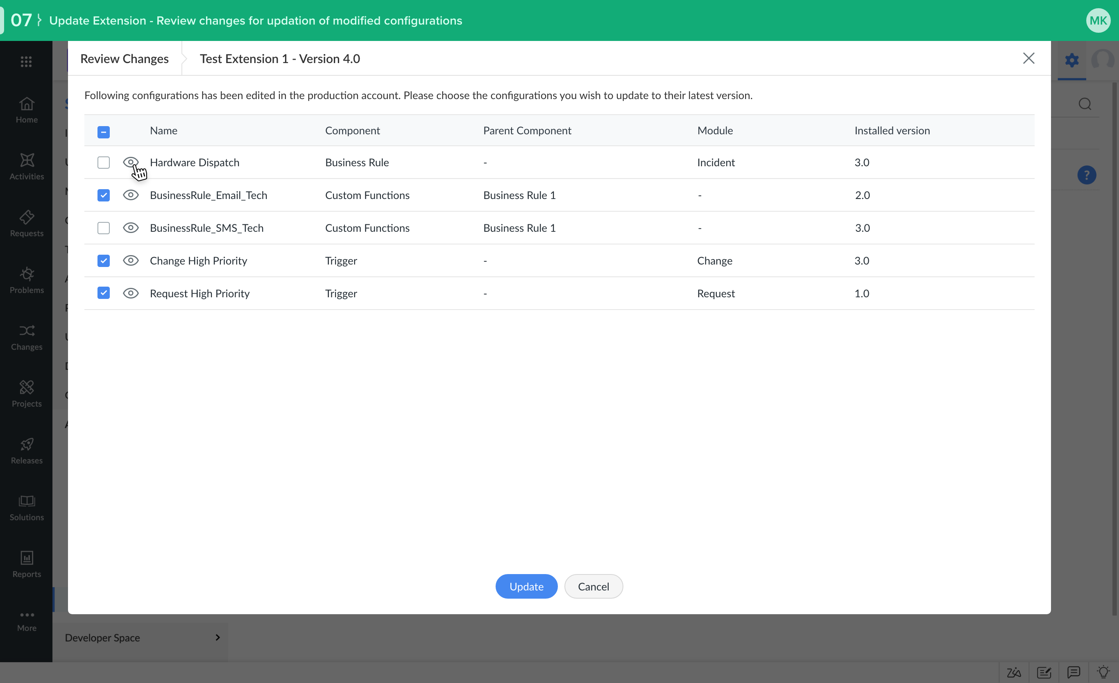Preview BusinessRule_Email_Tech with eye icon
This screenshot has height=683, width=1119.
(130, 195)
